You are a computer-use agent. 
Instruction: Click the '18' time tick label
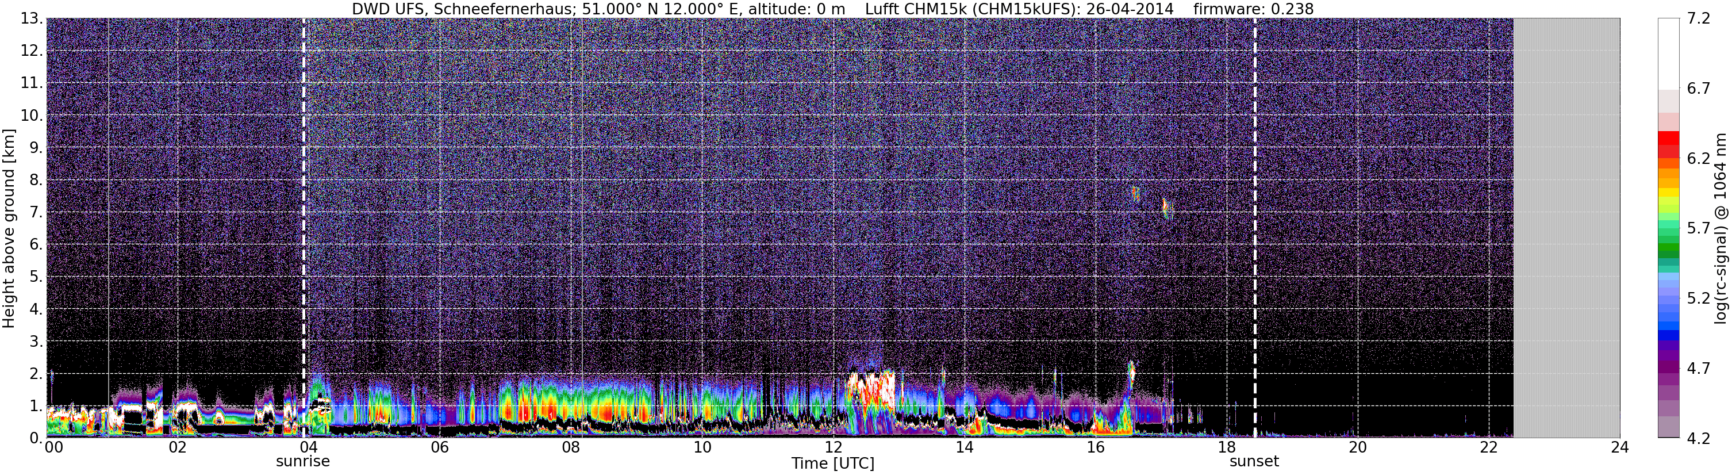[x=1226, y=448]
